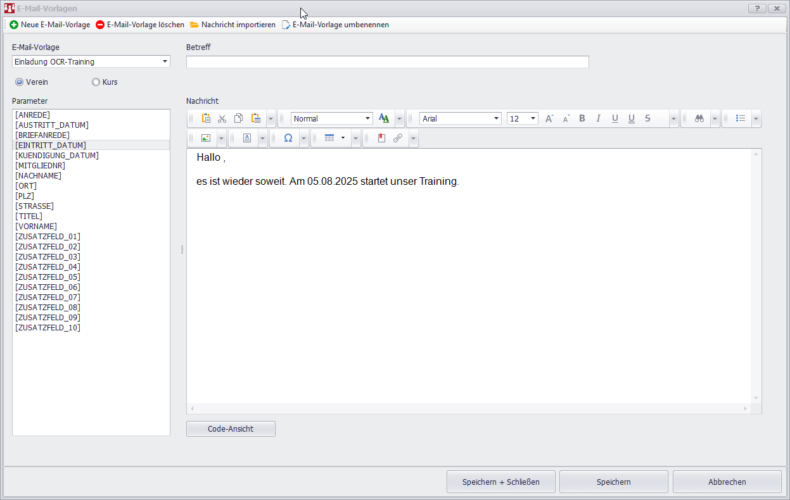Insert a bookmark in the message
Image resolution: width=790 pixels, height=500 pixels.
coord(381,138)
